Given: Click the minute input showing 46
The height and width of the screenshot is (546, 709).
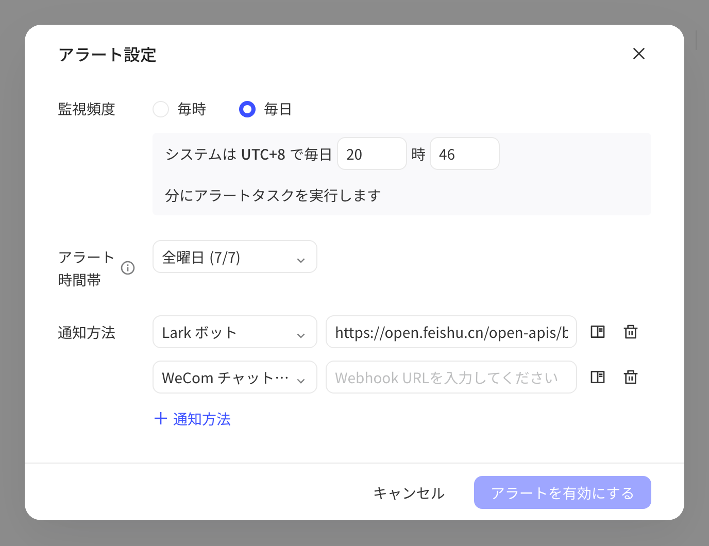Looking at the screenshot, I should pos(465,153).
